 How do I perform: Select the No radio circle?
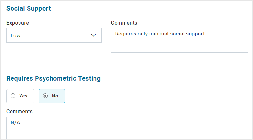pyautogui.click(x=45, y=96)
